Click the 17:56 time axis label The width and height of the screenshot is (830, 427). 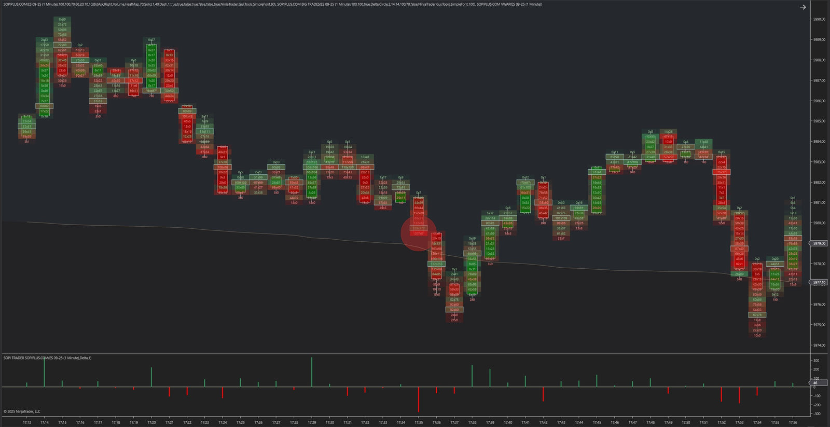tap(793, 422)
